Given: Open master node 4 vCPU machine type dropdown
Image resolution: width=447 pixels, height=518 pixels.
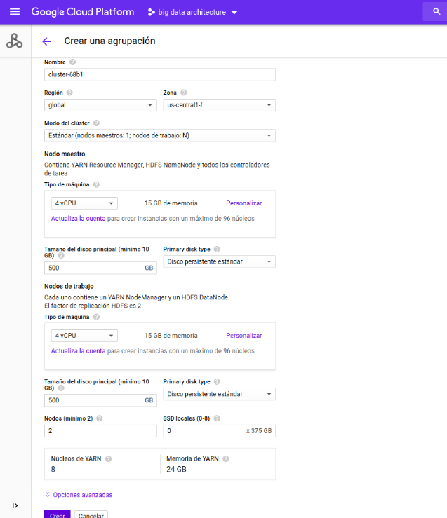Looking at the screenshot, I should pyautogui.click(x=84, y=203).
